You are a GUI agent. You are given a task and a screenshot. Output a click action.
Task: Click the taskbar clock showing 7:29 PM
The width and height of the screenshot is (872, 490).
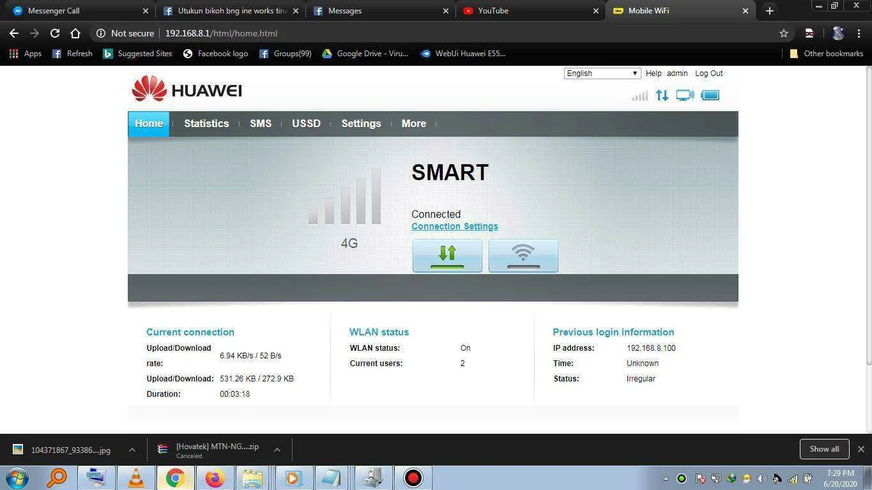click(x=840, y=479)
